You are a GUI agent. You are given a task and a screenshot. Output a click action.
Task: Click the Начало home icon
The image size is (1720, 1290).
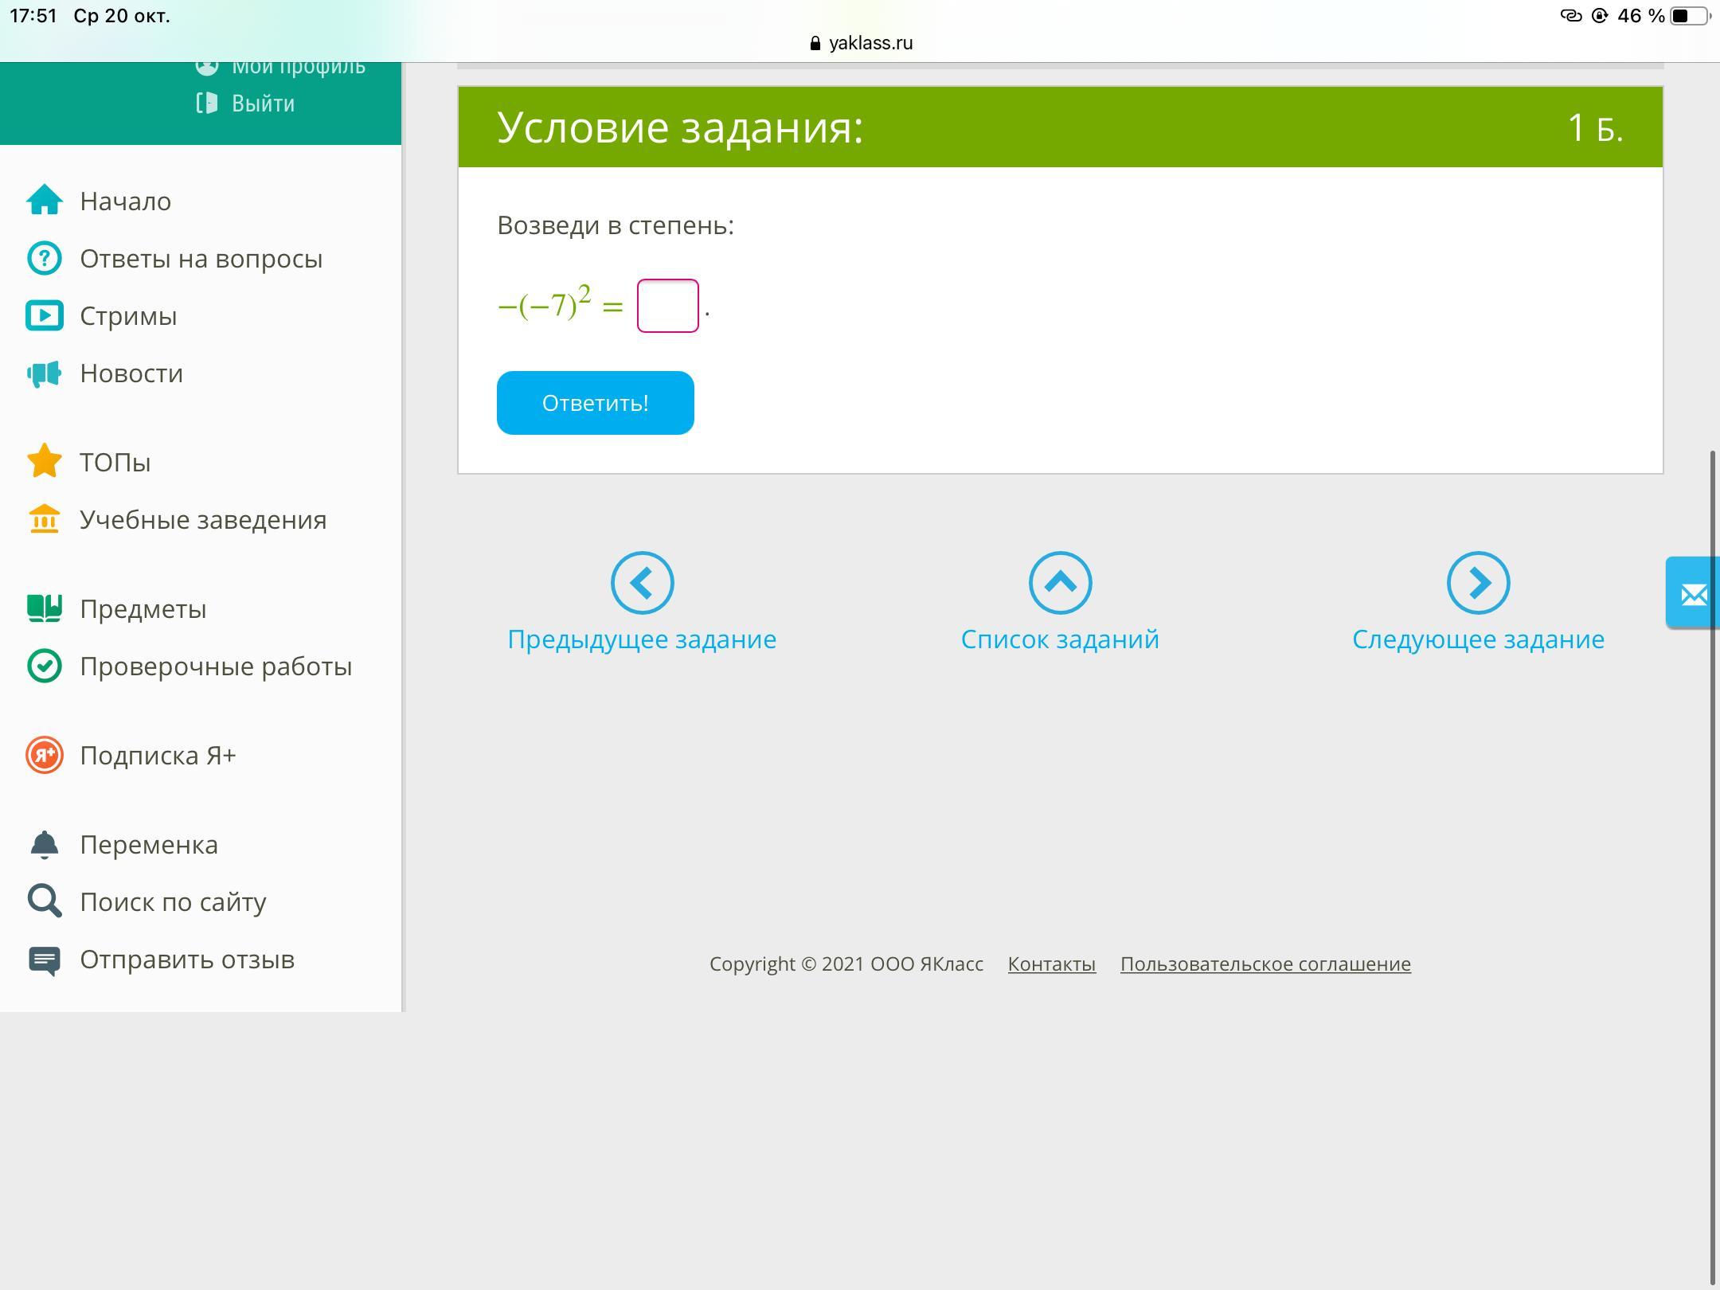tap(45, 201)
